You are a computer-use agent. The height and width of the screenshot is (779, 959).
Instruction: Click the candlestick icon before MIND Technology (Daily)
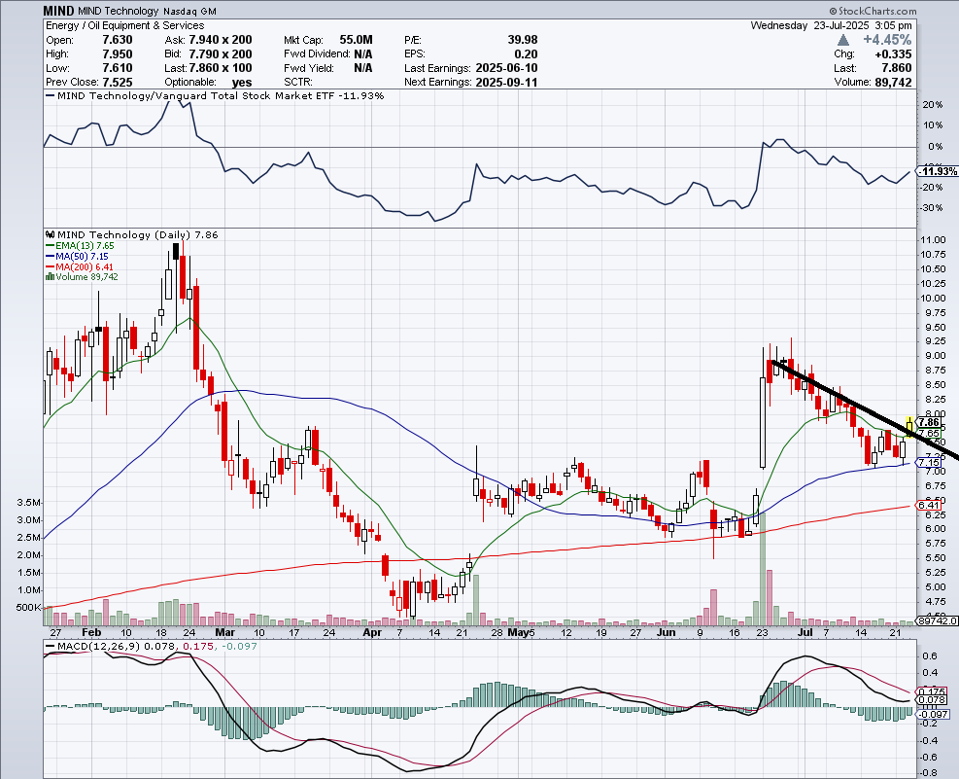tap(51, 235)
